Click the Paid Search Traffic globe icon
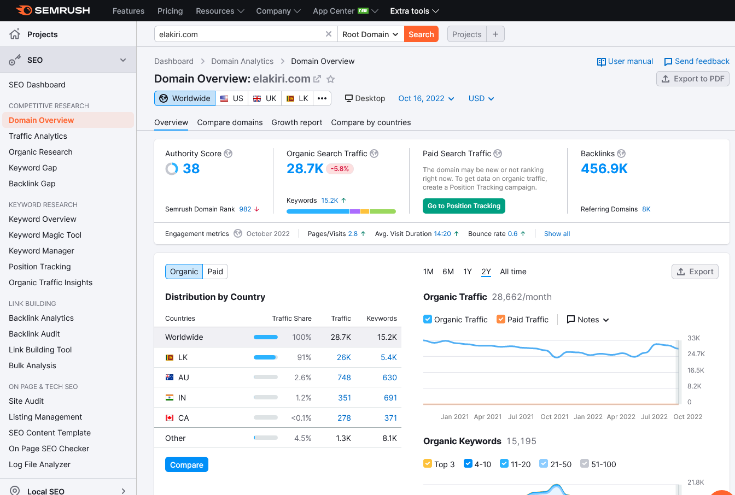 point(498,154)
